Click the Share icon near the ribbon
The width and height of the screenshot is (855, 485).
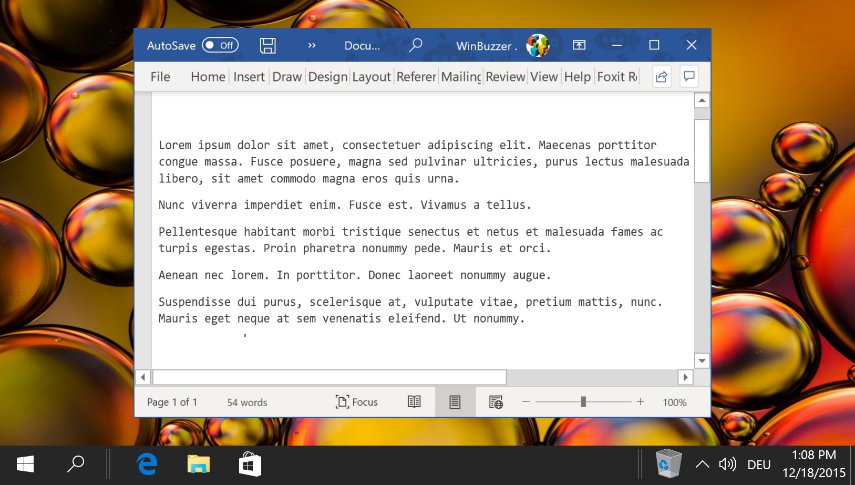[x=661, y=76]
